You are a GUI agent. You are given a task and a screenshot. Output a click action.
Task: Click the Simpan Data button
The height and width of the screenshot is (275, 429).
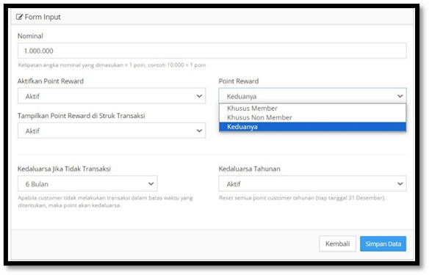[383, 243]
